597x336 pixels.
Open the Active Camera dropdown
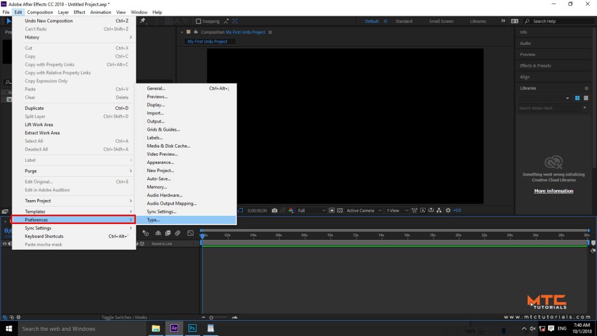tap(364, 210)
